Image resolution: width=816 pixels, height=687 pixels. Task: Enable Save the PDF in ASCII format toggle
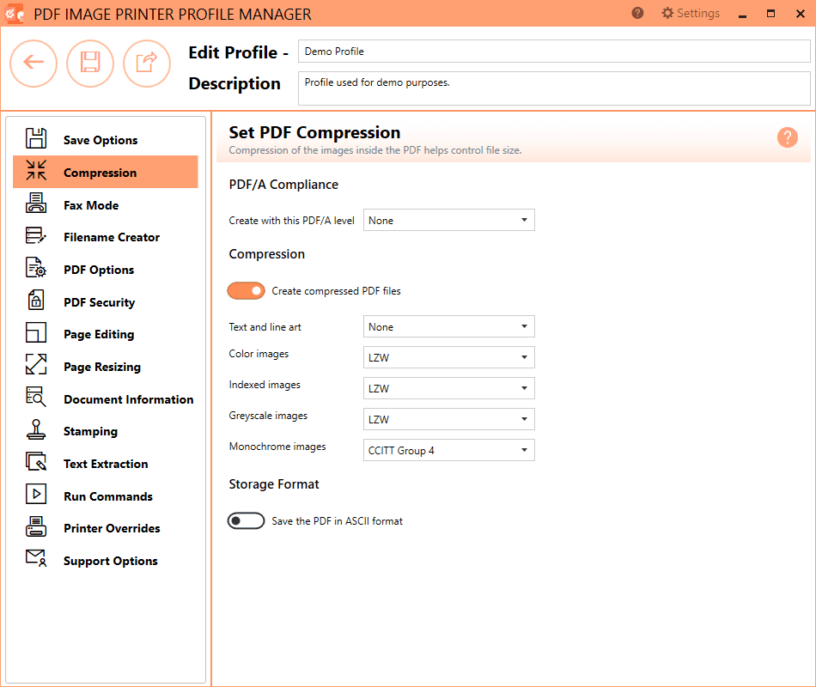click(247, 521)
